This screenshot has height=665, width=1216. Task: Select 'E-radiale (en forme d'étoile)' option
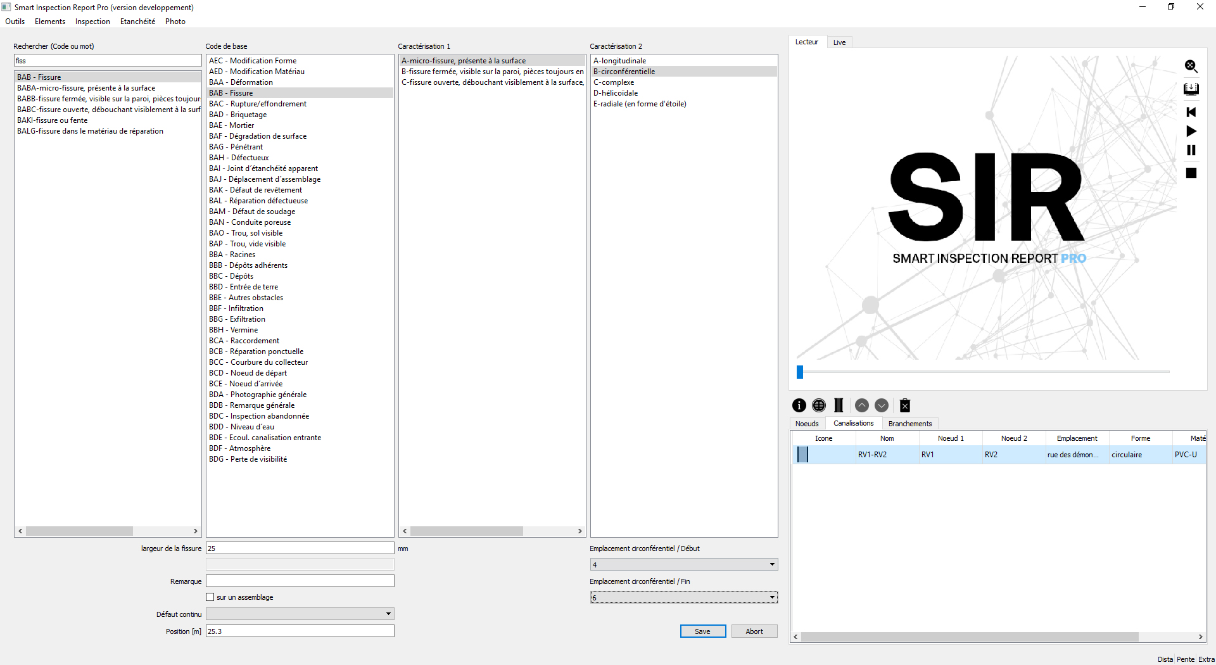[684, 104]
